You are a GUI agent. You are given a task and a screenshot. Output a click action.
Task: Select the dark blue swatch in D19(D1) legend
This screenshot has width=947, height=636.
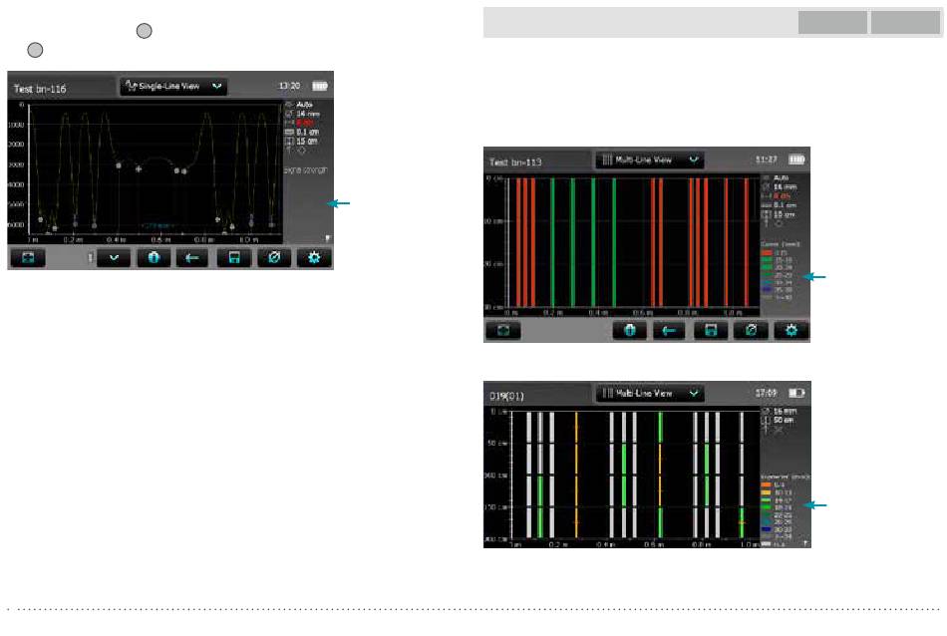[766, 529]
